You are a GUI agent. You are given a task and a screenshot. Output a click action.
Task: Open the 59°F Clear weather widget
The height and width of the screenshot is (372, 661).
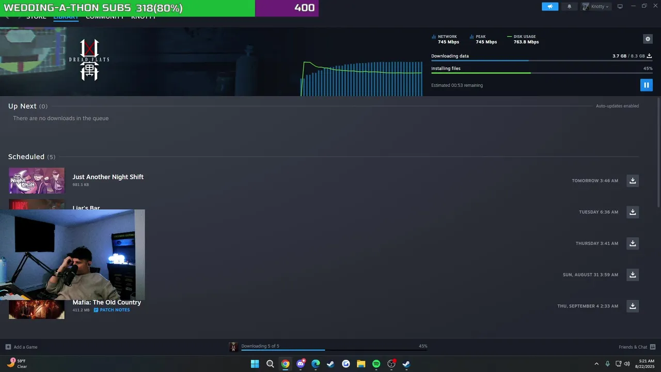17,364
